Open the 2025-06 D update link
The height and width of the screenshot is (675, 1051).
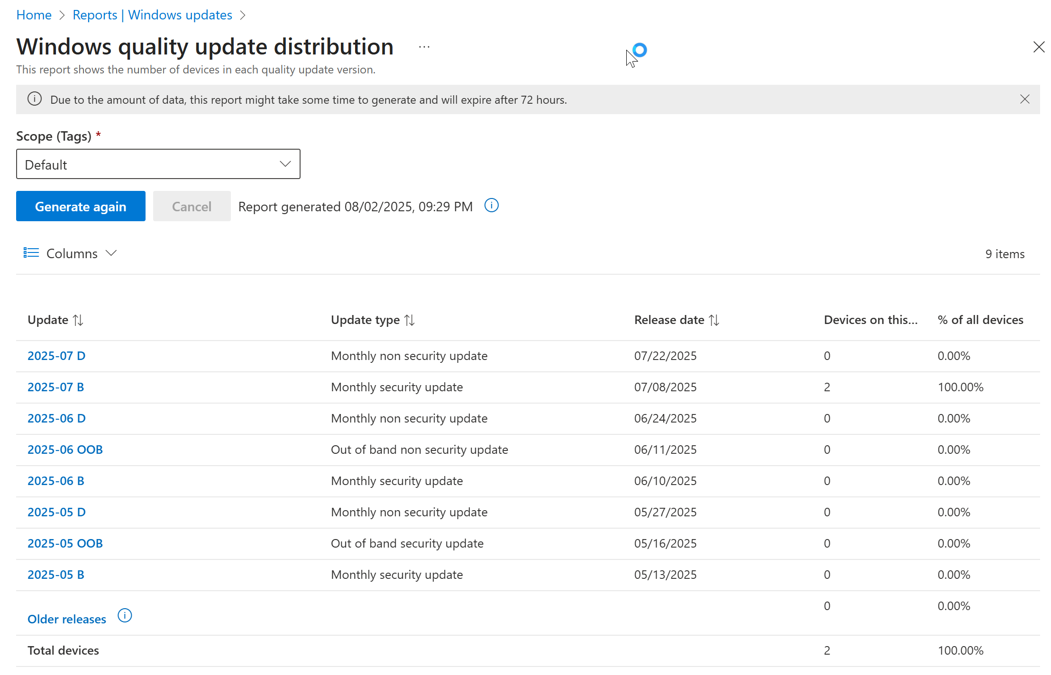click(56, 418)
